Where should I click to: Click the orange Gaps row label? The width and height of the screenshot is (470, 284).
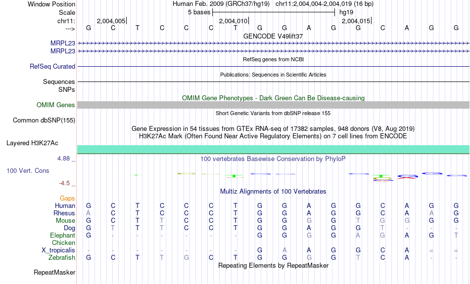click(67, 198)
